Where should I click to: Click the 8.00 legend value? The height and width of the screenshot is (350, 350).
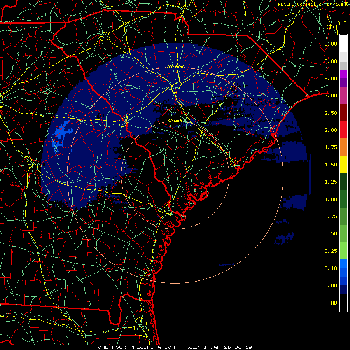click(331, 44)
